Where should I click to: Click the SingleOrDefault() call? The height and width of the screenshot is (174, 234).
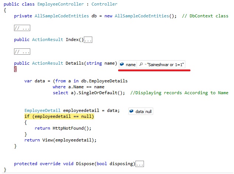100,93
